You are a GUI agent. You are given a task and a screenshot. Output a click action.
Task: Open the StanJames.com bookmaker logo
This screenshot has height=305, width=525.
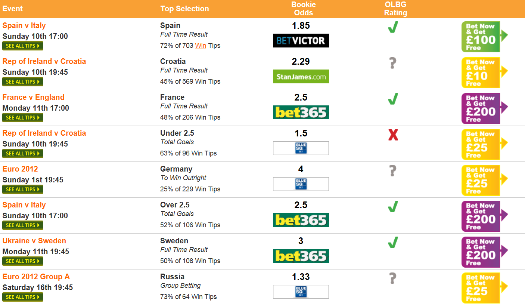pos(301,76)
